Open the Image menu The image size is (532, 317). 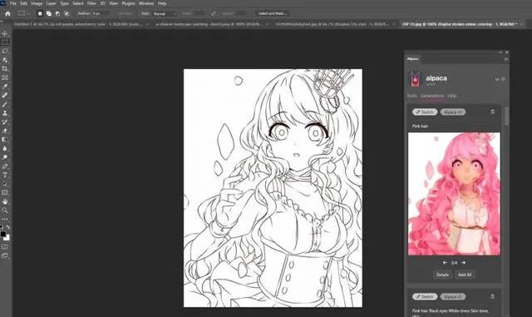point(37,3)
